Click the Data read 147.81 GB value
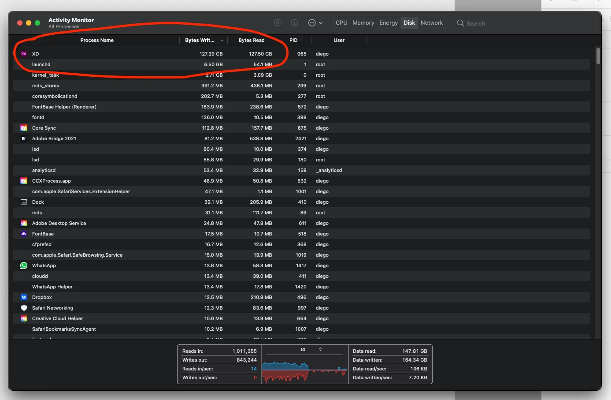Viewport: 611px width, 400px height. click(x=415, y=351)
